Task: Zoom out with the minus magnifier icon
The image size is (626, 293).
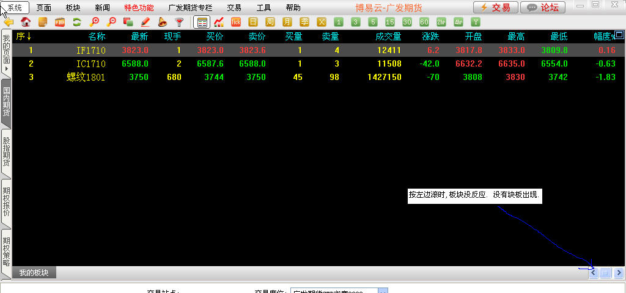Action: point(111,22)
